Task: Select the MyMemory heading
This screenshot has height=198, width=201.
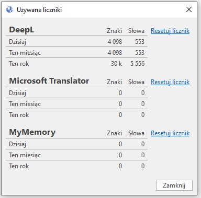Action: point(32,132)
